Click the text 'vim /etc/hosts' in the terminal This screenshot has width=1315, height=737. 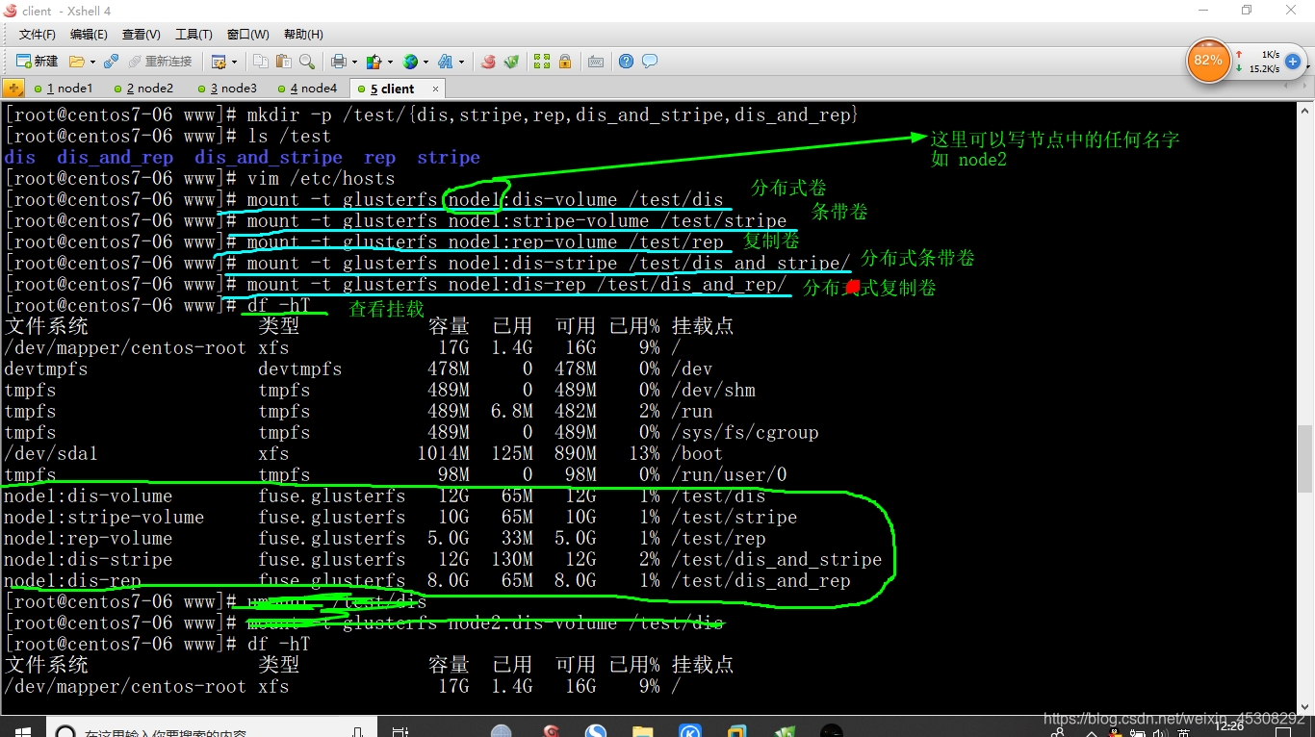click(321, 178)
